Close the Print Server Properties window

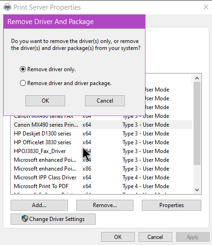pyautogui.click(x=206, y=7)
